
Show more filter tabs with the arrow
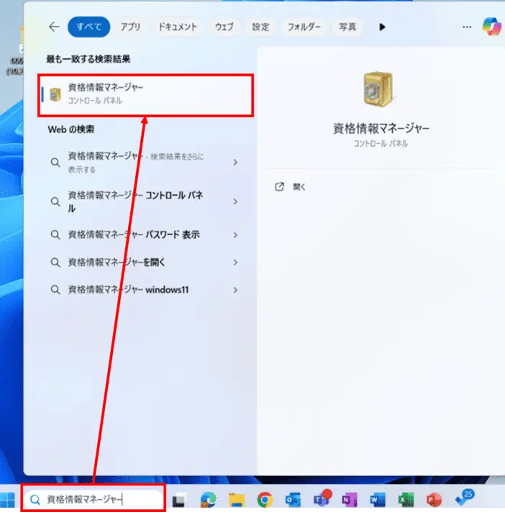pyautogui.click(x=382, y=27)
